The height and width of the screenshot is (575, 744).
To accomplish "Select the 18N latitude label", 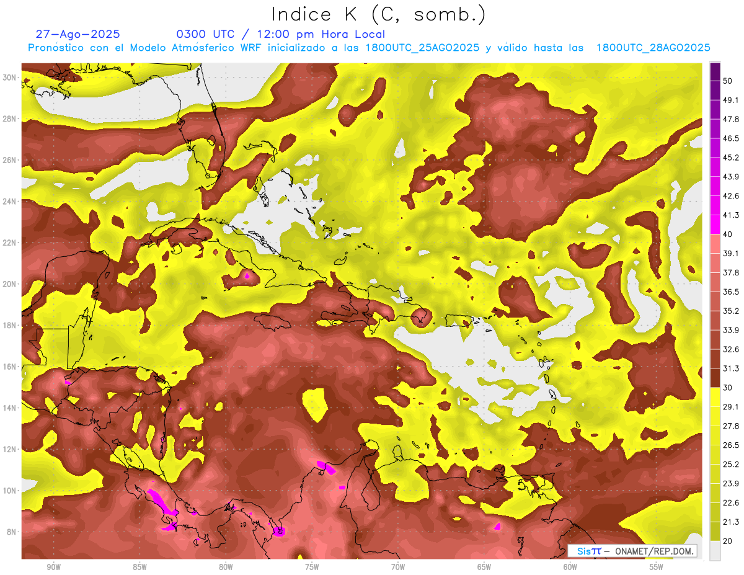I will point(10,325).
